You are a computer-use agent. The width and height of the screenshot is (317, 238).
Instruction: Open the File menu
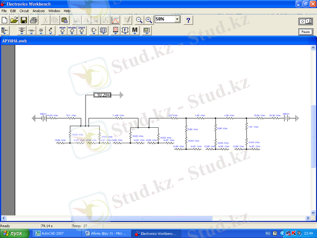tap(4, 11)
